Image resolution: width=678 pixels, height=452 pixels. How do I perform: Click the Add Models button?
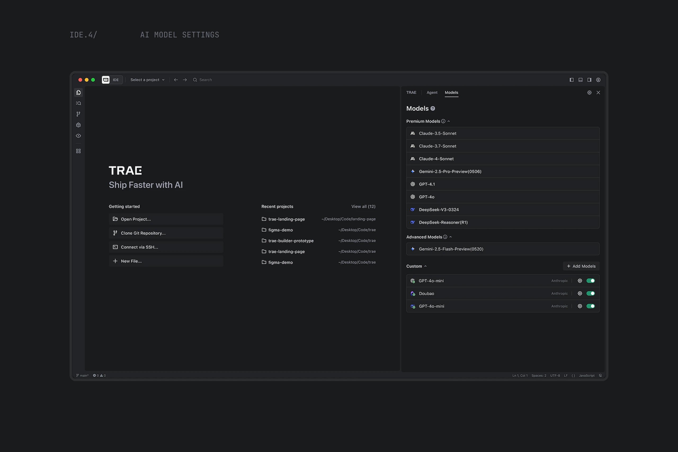tap(581, 266)
